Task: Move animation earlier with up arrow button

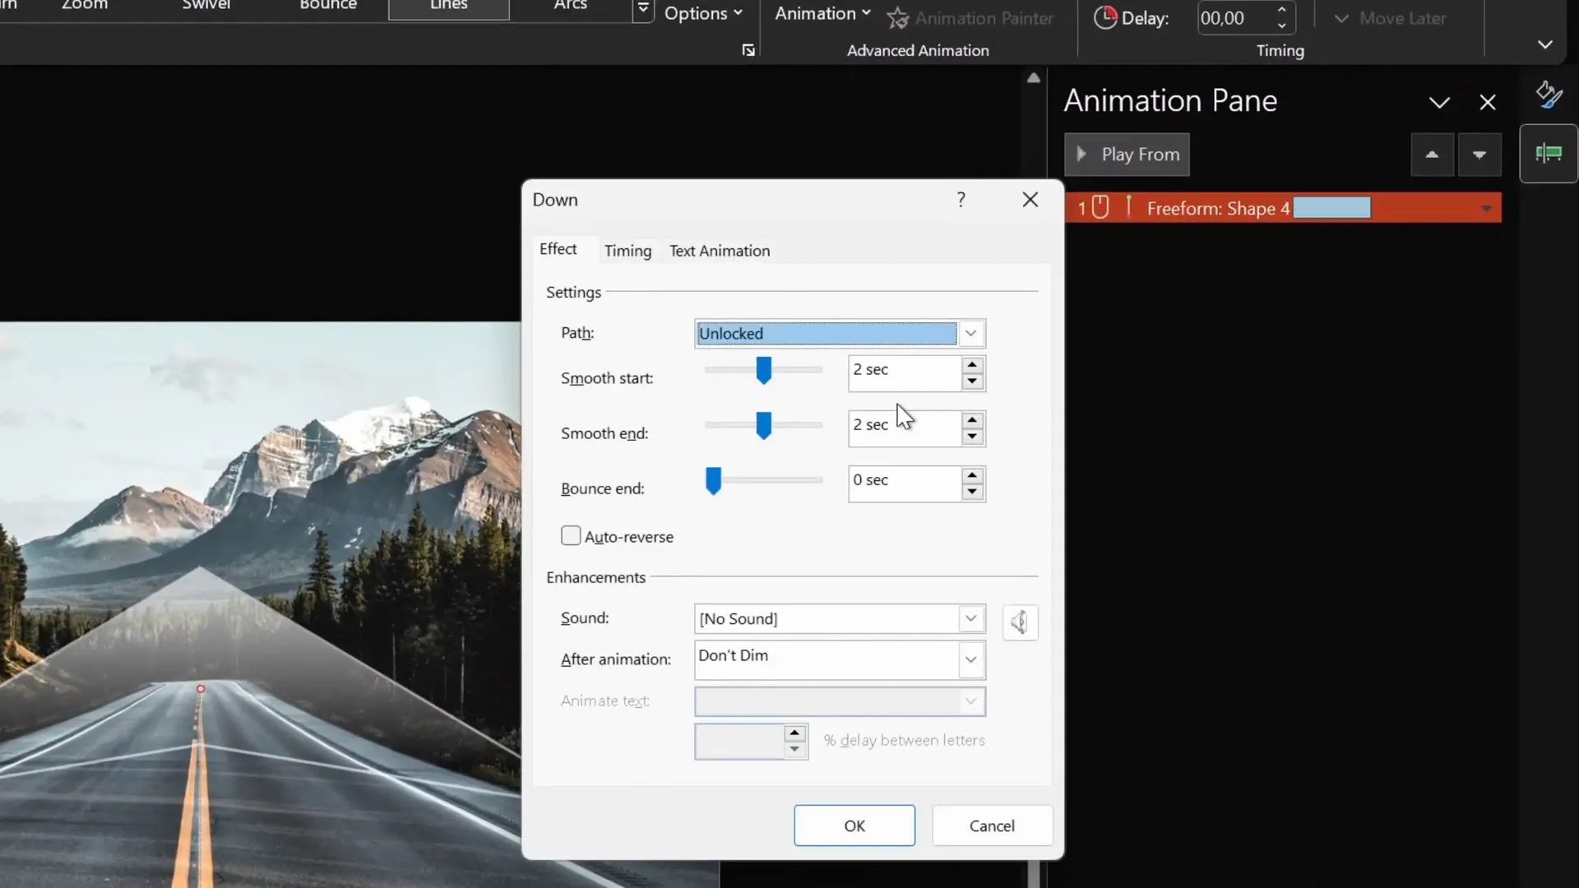Action: 1432,155
